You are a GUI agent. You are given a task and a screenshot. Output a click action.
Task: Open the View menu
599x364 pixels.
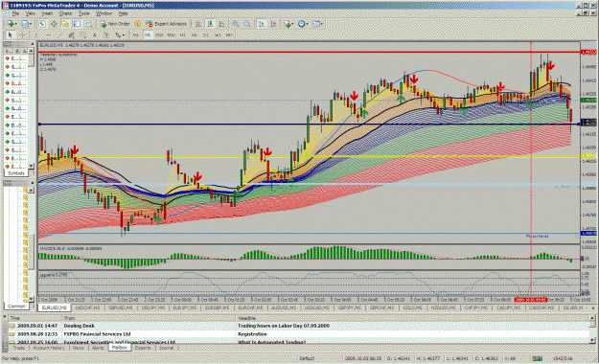30,13
